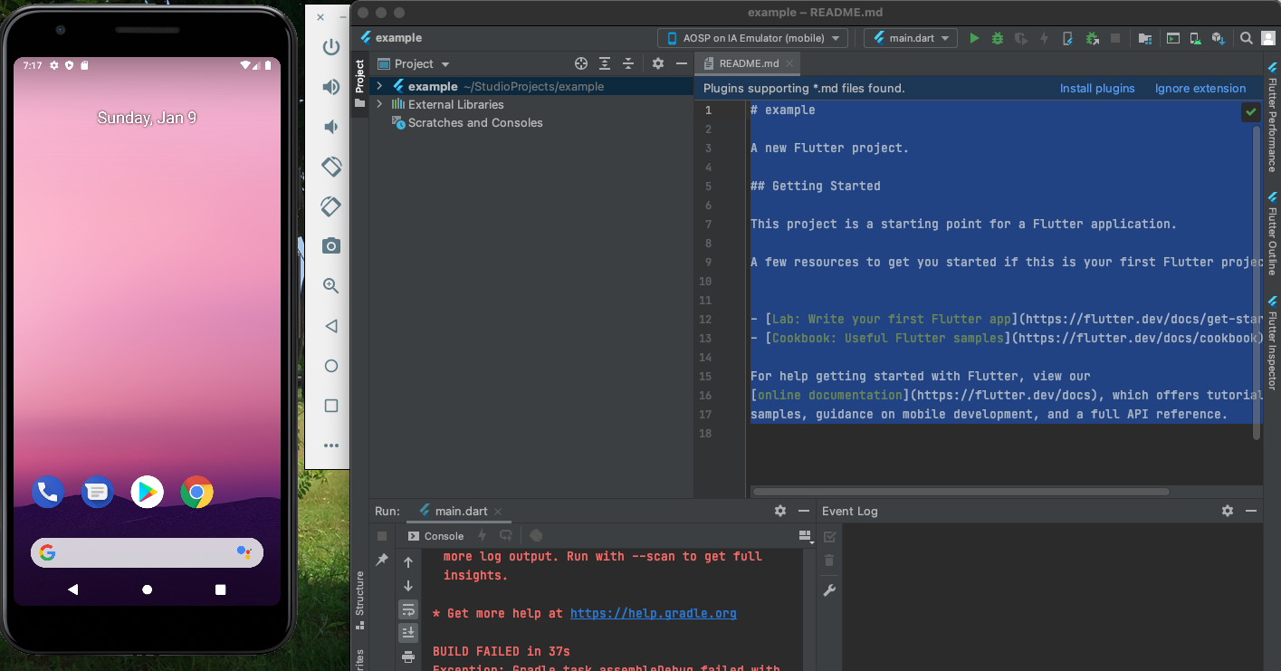Screen dimensions: 1281x671
Task: Rotate the emulator left
Action: tap(331, 167)
